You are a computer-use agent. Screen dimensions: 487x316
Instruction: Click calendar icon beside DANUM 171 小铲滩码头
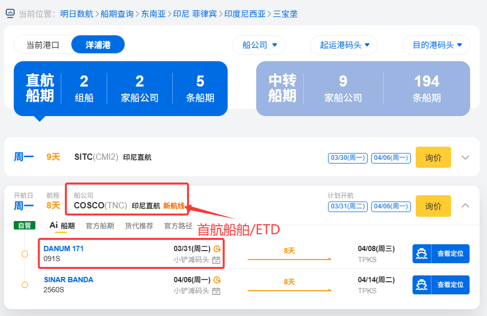216,260
